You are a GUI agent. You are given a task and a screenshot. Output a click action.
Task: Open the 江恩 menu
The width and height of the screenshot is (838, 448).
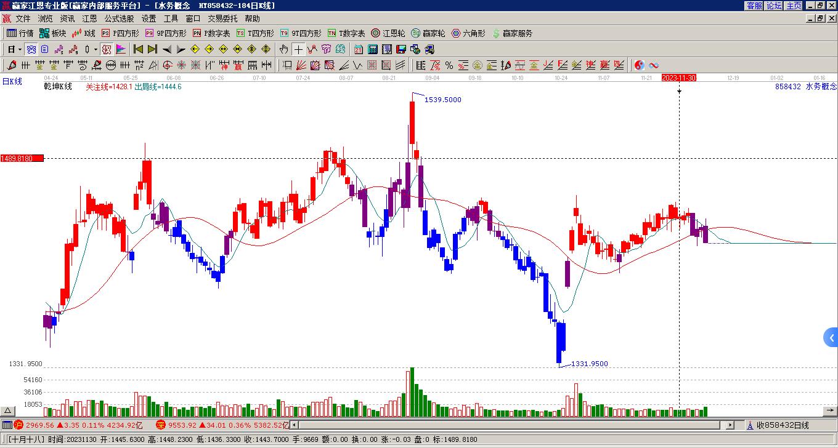(x=89, y=19)
